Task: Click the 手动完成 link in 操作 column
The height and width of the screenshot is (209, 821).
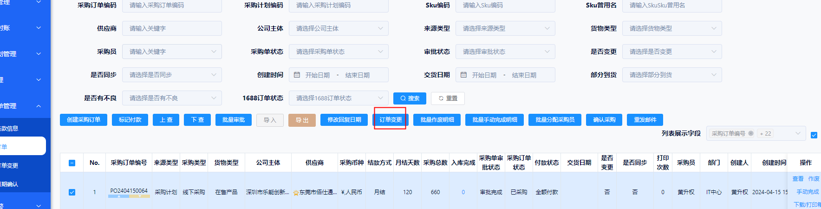Action: pyautogui.click(x=808, y=192)
